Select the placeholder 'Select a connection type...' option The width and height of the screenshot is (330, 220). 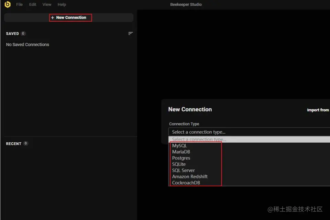pos(249,139)
